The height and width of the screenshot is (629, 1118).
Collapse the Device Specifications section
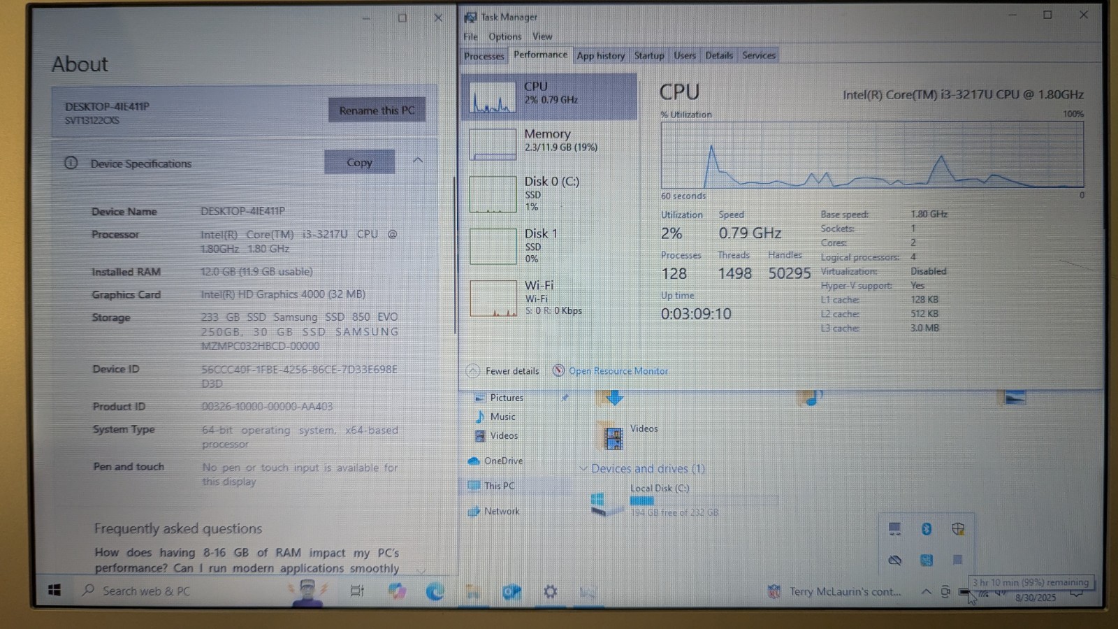point(418,160)
